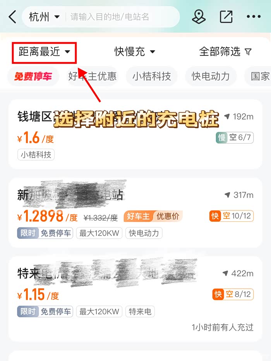
Task: Open the map view location icon
Action: (199, 17)
